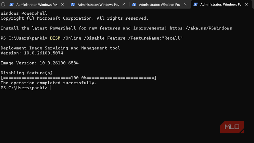Click the last PS C:\Users\panki> prompt
Viewport: 254px width, 143px height.
24,88
